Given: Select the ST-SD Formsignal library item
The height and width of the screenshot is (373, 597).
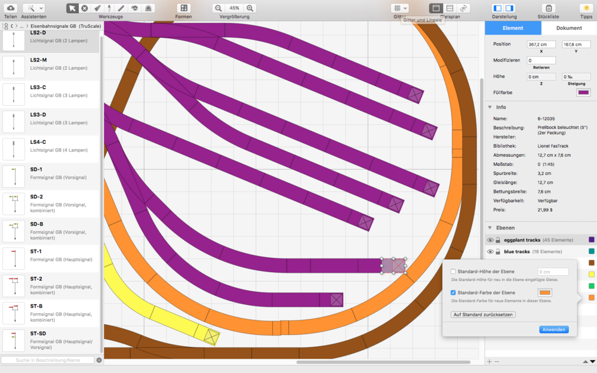Looking at the screenshot, I should tap(50, 340).
